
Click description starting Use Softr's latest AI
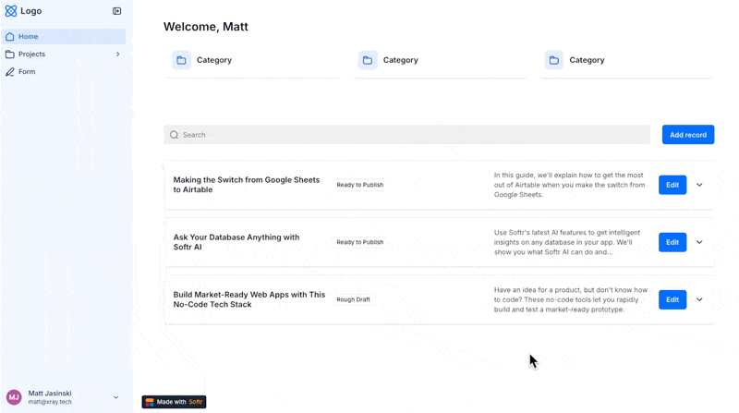point(567,242)
